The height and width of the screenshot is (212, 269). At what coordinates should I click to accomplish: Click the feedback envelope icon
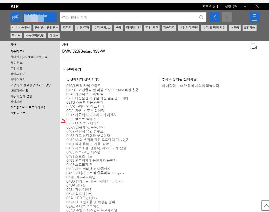coord(215,6)
